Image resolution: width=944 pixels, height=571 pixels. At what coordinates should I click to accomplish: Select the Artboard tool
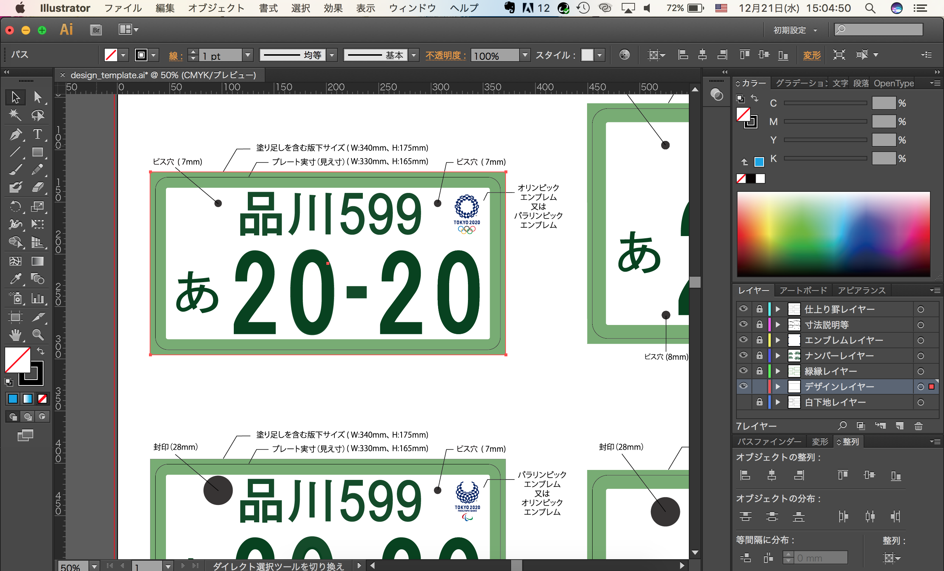[15, 317]
